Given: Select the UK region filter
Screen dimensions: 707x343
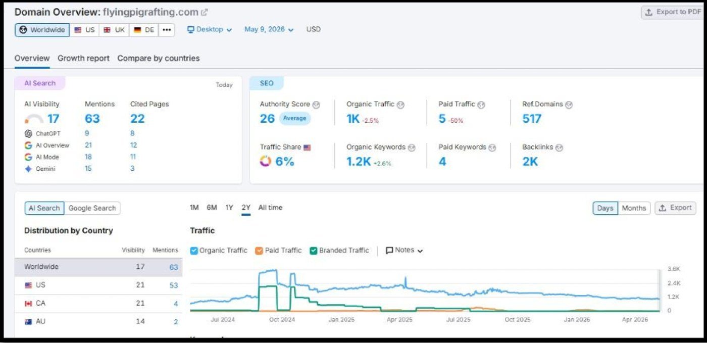Looking at the screenshot, I should [114, 30].
